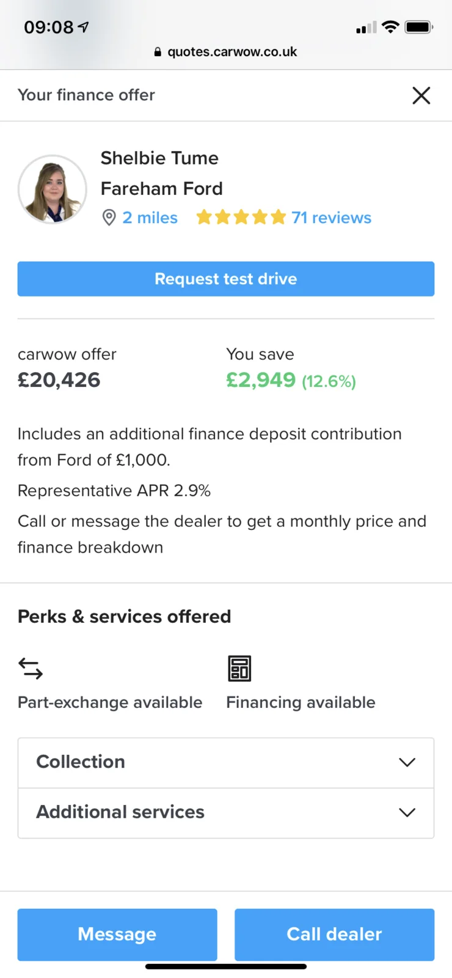Tap the location pin icon
The image size is (452, 978).
coord(109,218)
